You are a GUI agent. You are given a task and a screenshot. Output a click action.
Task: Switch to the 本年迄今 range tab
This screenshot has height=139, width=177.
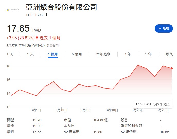point(103,54)
